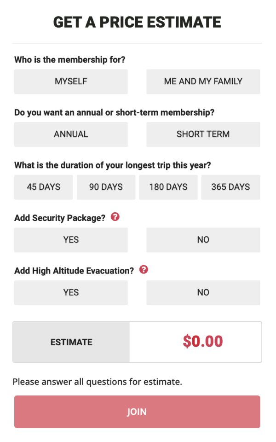The height and width of the screenshot is (442, 276).
Task: Choose ANNUAL membership type
Action: [x=71, y=134]
